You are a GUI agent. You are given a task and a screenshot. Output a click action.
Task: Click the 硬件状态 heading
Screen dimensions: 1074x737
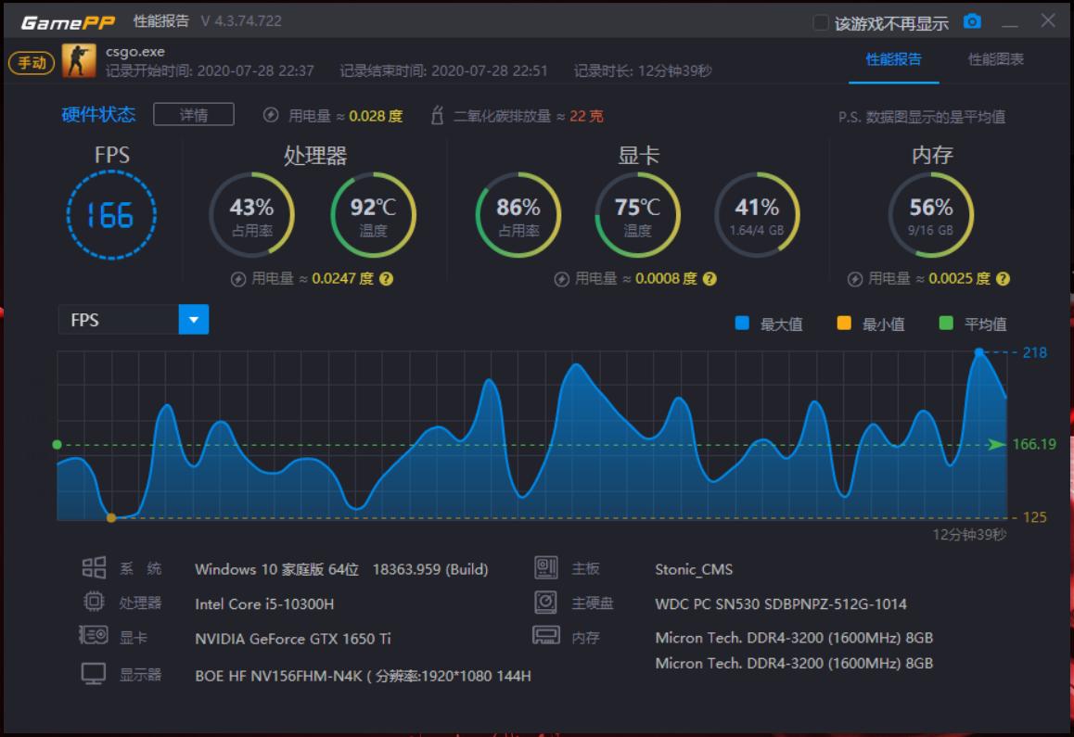[x=98, y=114]
